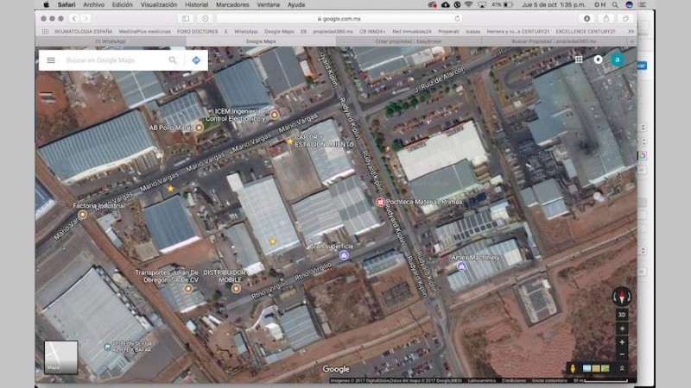The image size is (691, 388).
Task: Open the favorites grid in bookmarks bar
Action: 45,32
